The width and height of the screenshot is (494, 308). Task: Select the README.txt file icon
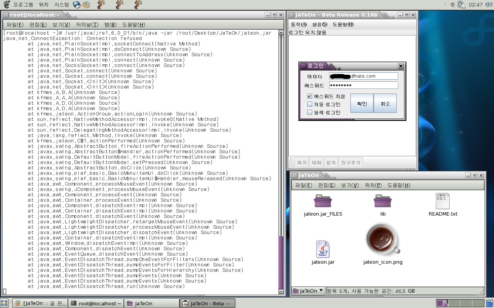(x=443, y=201)
